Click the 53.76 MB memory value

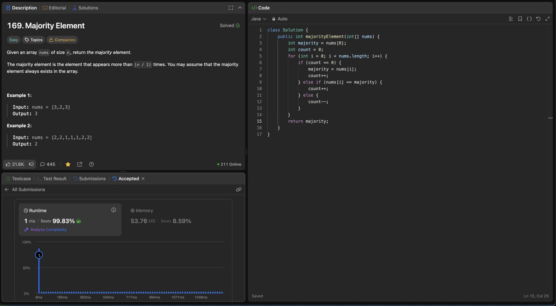click(143, 221)
